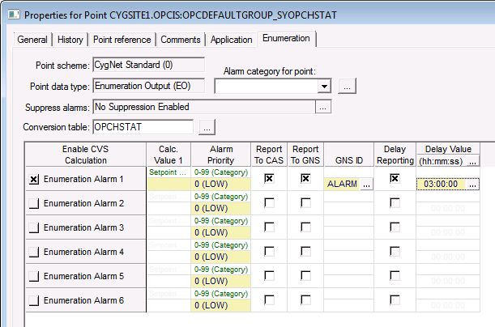Viewport: 495px width, 327px height.
Task: Check Delay Reporting for Enumeration Alarm 5
Action: click(395, 275)
